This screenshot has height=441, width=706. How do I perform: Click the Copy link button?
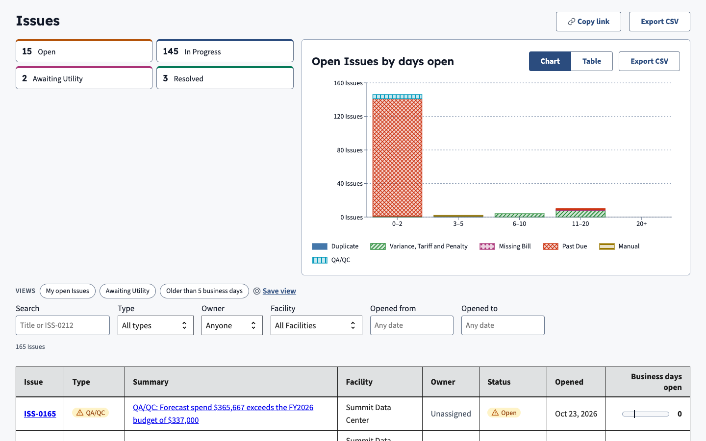[x=588, y=22]
